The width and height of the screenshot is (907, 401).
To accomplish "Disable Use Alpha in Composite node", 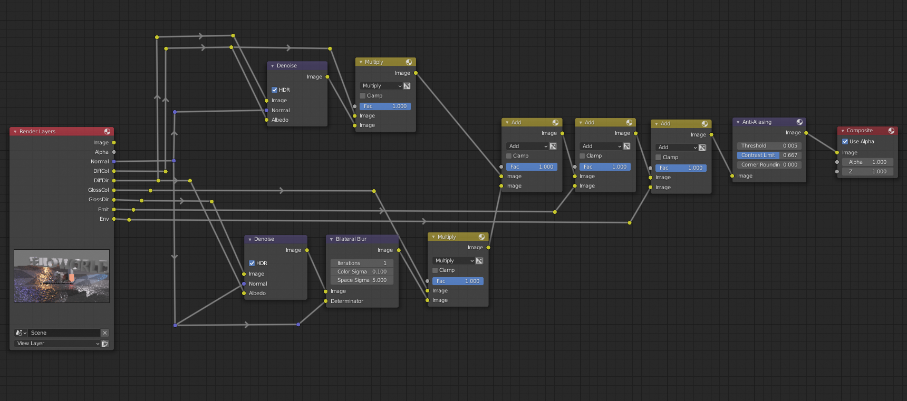I will tap(845, 141).
